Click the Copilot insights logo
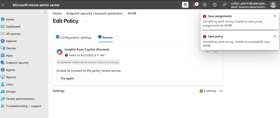280x118 pixels. coord(59,52)
